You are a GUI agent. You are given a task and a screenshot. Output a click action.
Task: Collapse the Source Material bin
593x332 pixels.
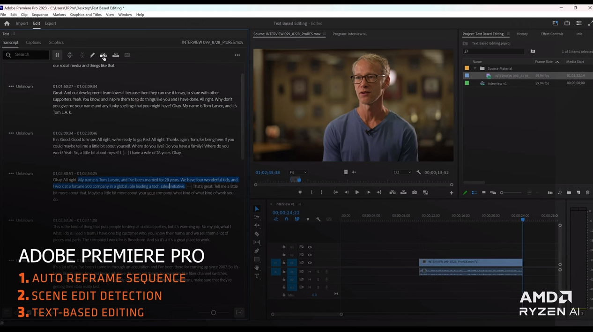tap(475, 68)
